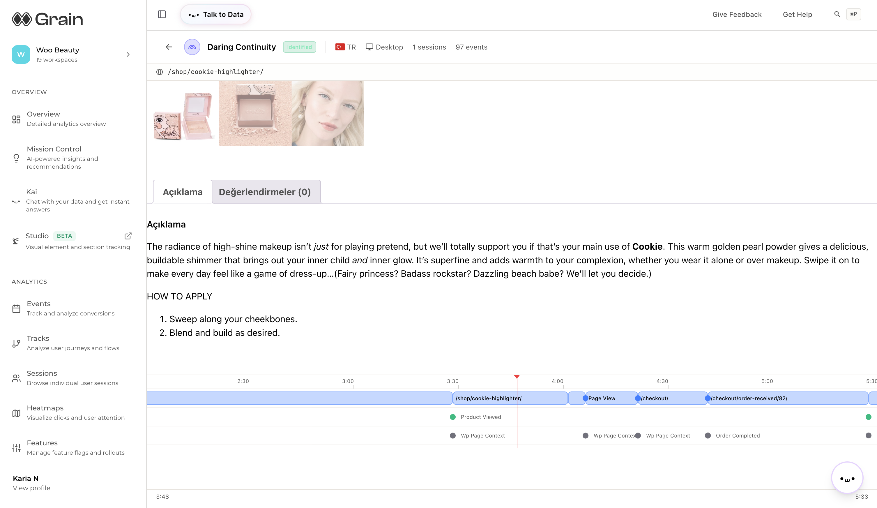The height and width of the screenshot is (508, 877).
Task: Open Studio external link icon
Action: coord(128,236)
